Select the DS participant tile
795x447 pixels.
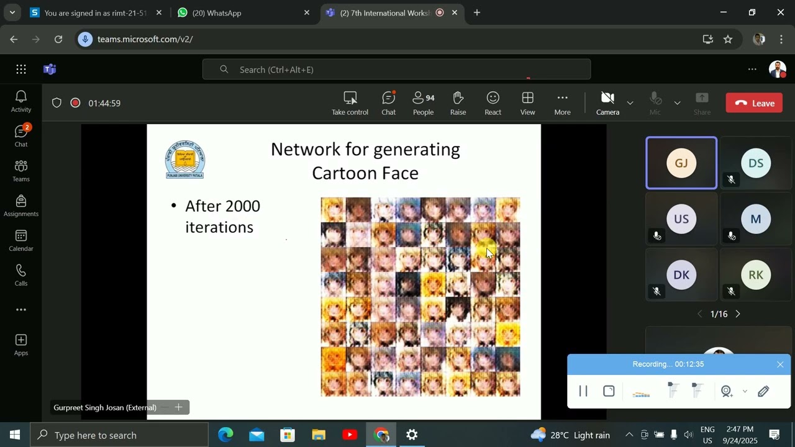click(x=756, y=163)
